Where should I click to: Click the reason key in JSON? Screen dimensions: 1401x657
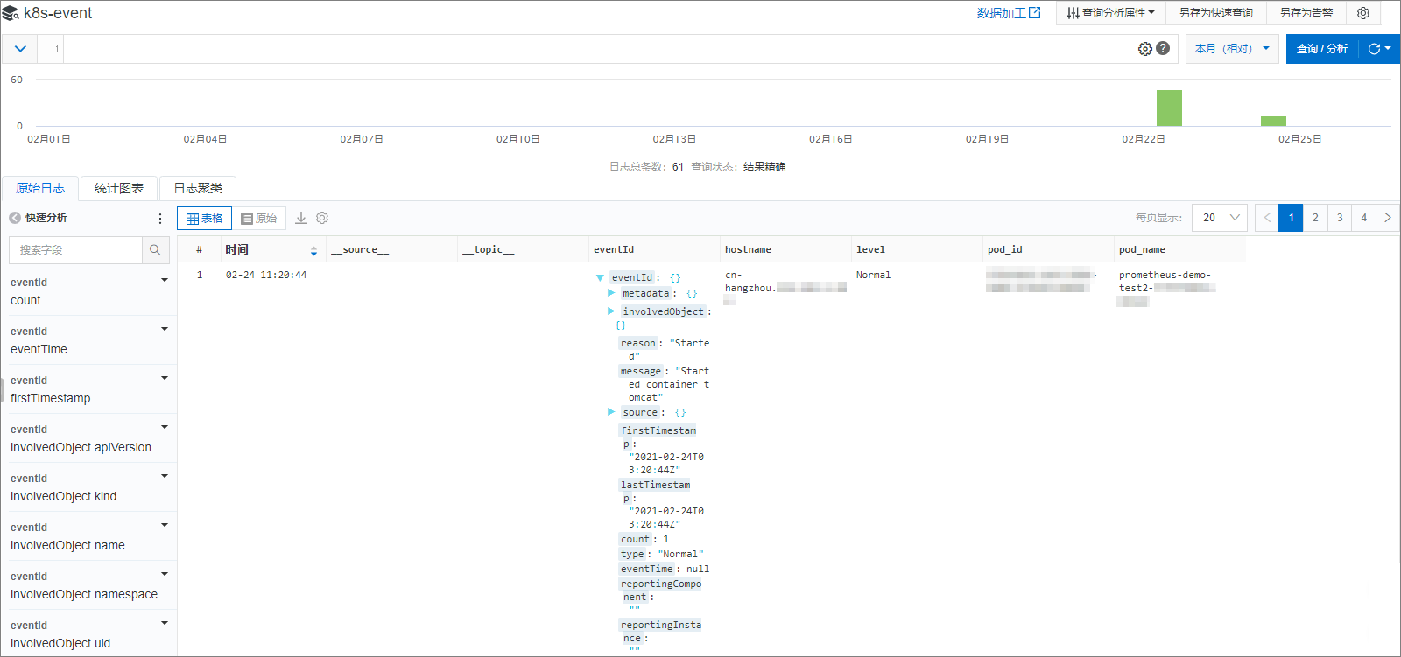[638, 343]
